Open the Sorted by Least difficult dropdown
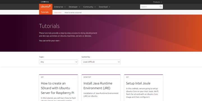Viewport: 202px width, 101px height. point(101,62)
